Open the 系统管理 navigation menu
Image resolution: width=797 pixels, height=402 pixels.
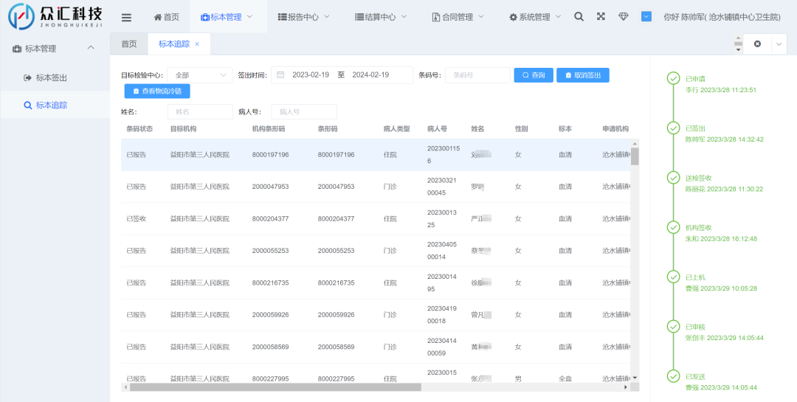tap(535, 17)
